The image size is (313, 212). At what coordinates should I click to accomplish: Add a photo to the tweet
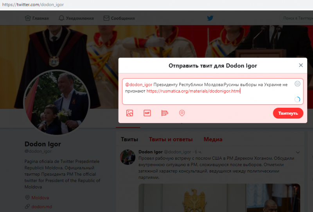point(130,113)
